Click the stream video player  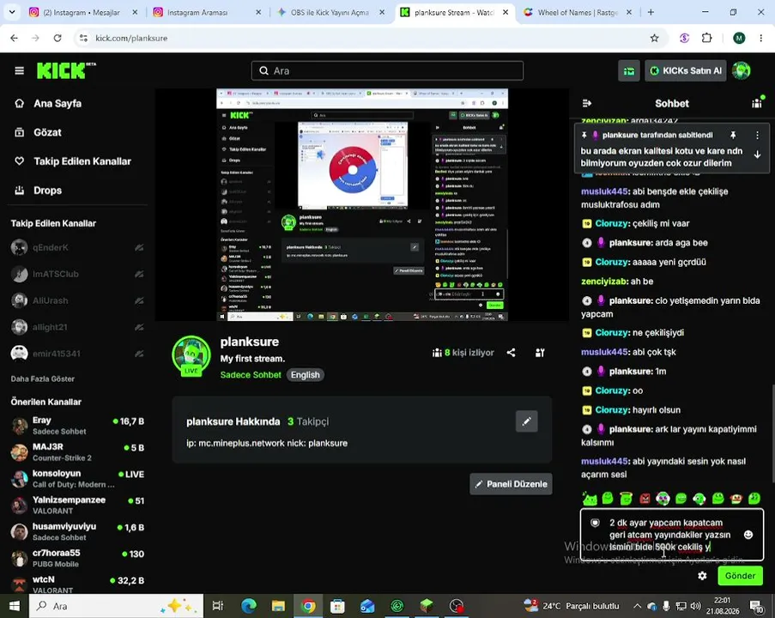[x=362, y=204]
